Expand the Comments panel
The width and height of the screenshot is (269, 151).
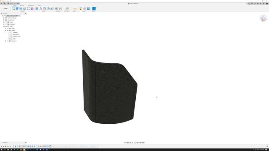[x=25, y=143]
